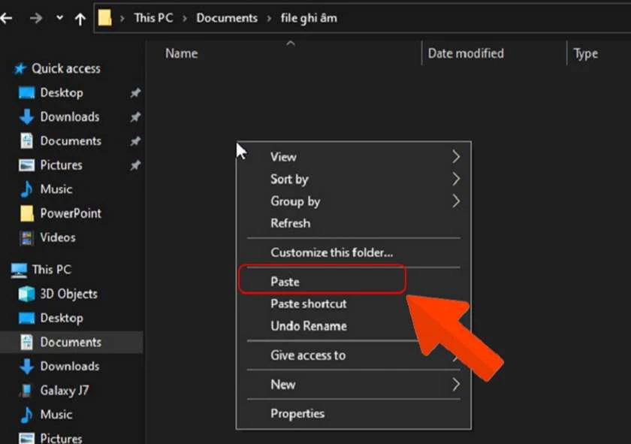
Task: Open pinned Desktop under Quick access
Action: click(62, 92)
